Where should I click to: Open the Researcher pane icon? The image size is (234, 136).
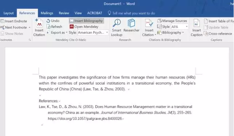coord(131,23)
